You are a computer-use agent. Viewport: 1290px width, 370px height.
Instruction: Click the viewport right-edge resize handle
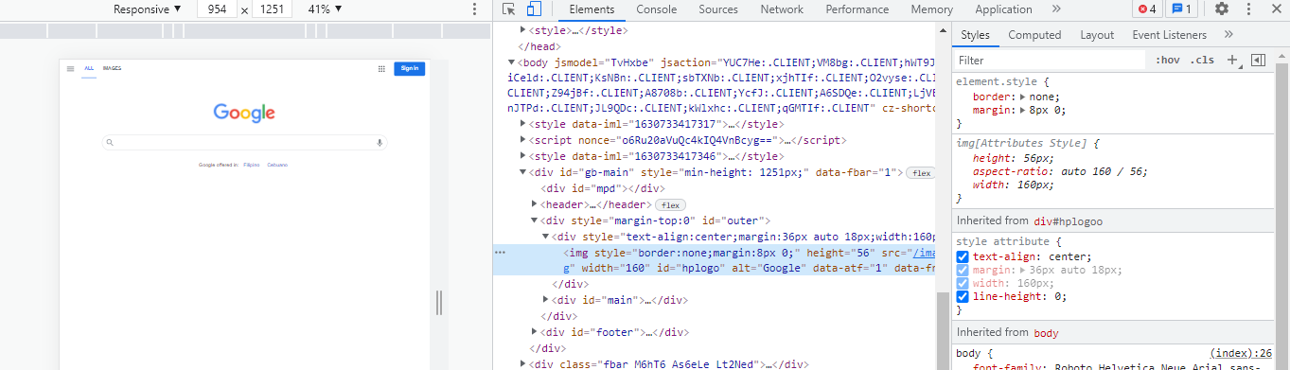(x=438, y=303)
